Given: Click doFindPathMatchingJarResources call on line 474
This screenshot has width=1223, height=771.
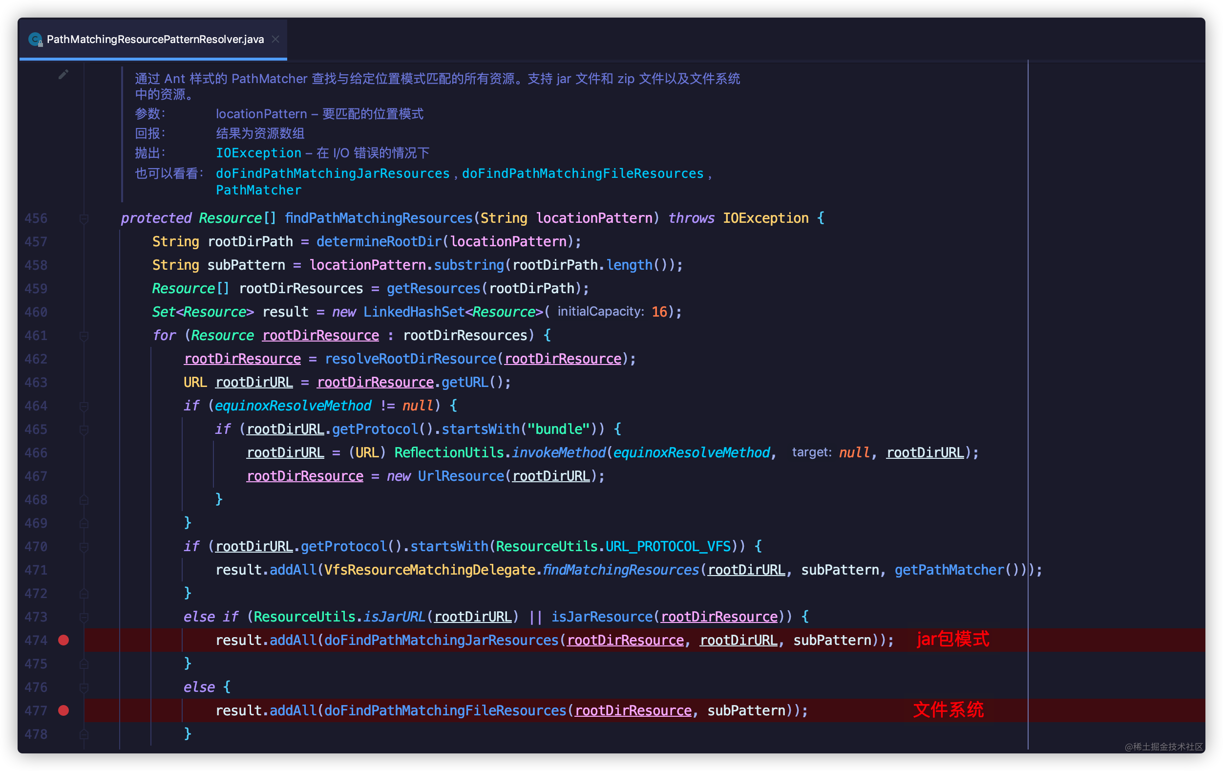Looking at the screenshot, I should coord(442,641).
